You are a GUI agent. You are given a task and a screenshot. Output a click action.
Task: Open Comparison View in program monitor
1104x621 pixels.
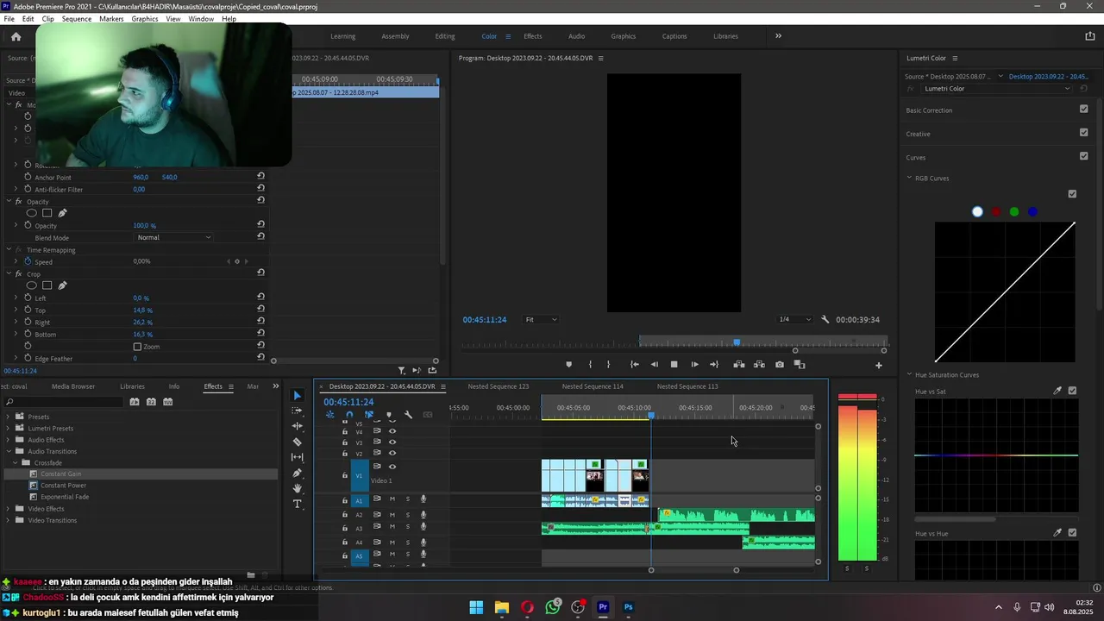click(x=800, y=365)
